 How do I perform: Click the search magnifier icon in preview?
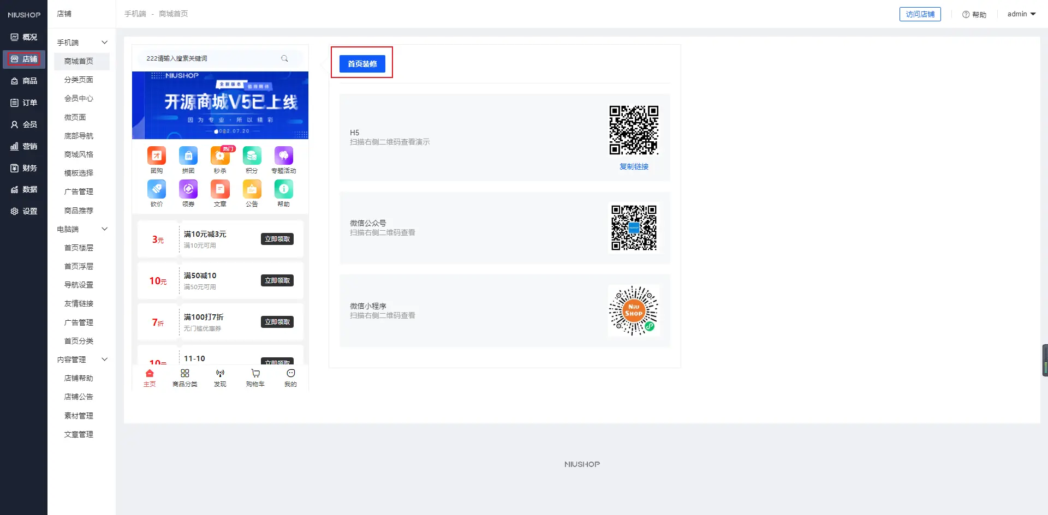284,58
